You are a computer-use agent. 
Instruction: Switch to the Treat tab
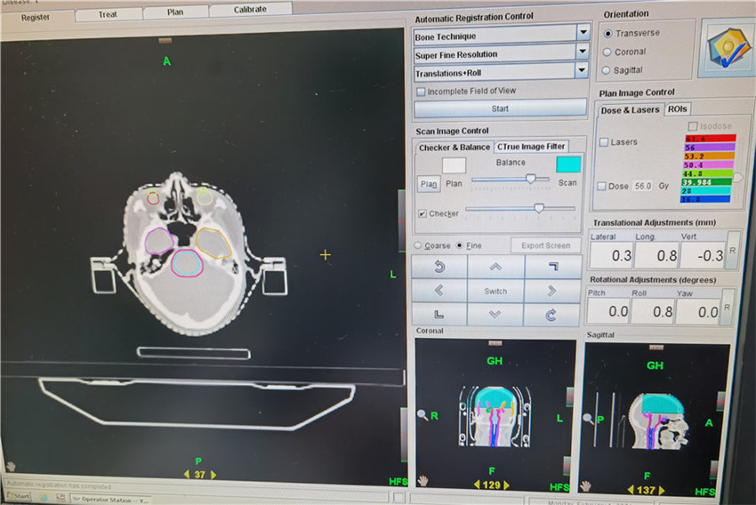point(108,14)
